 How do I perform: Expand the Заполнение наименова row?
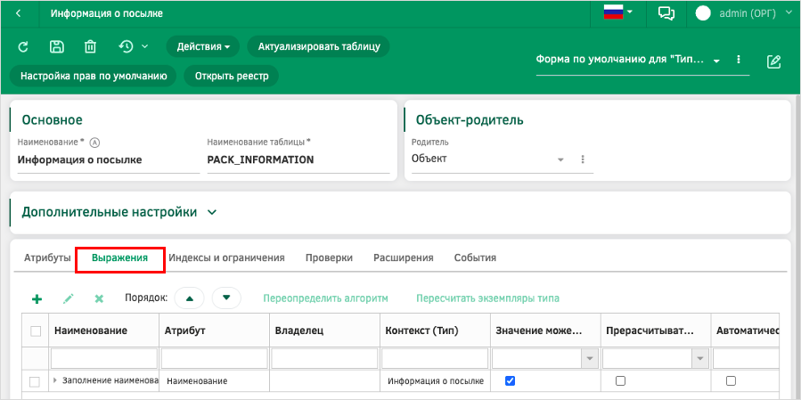tap(54, 380)
